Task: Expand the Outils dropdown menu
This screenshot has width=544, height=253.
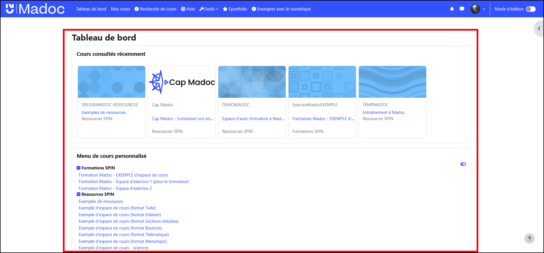Action: pyautogui.click(x=209, y=9)
